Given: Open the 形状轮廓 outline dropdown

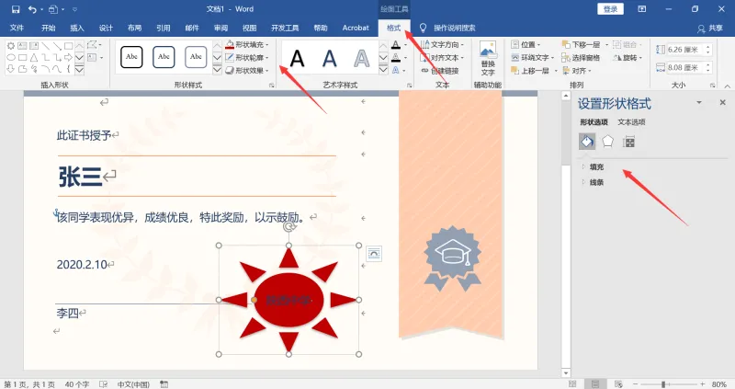Looking at the screenshot, I should (247, 58).
